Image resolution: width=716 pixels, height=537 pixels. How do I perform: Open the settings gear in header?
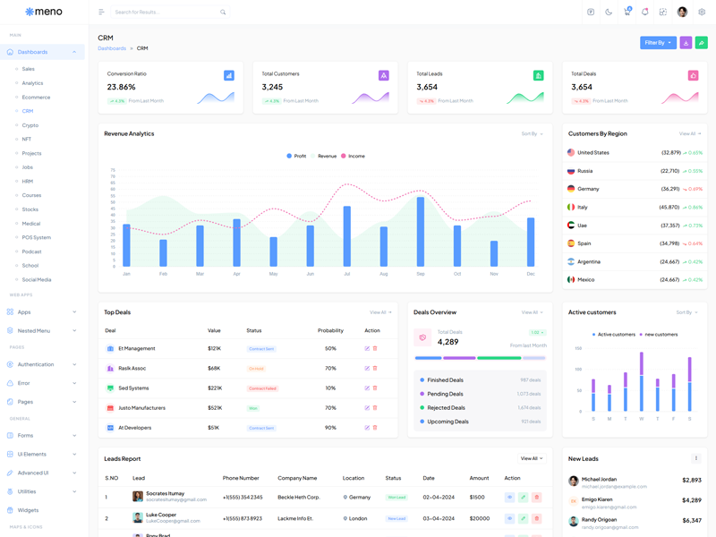702,12
